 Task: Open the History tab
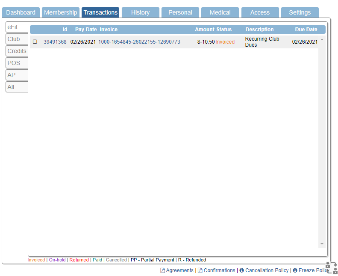pos(140,12)
